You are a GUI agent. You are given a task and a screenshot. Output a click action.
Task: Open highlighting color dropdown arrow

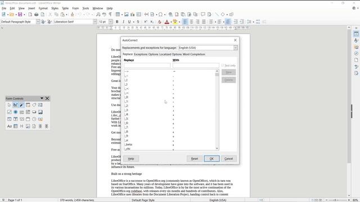point(179,22)
